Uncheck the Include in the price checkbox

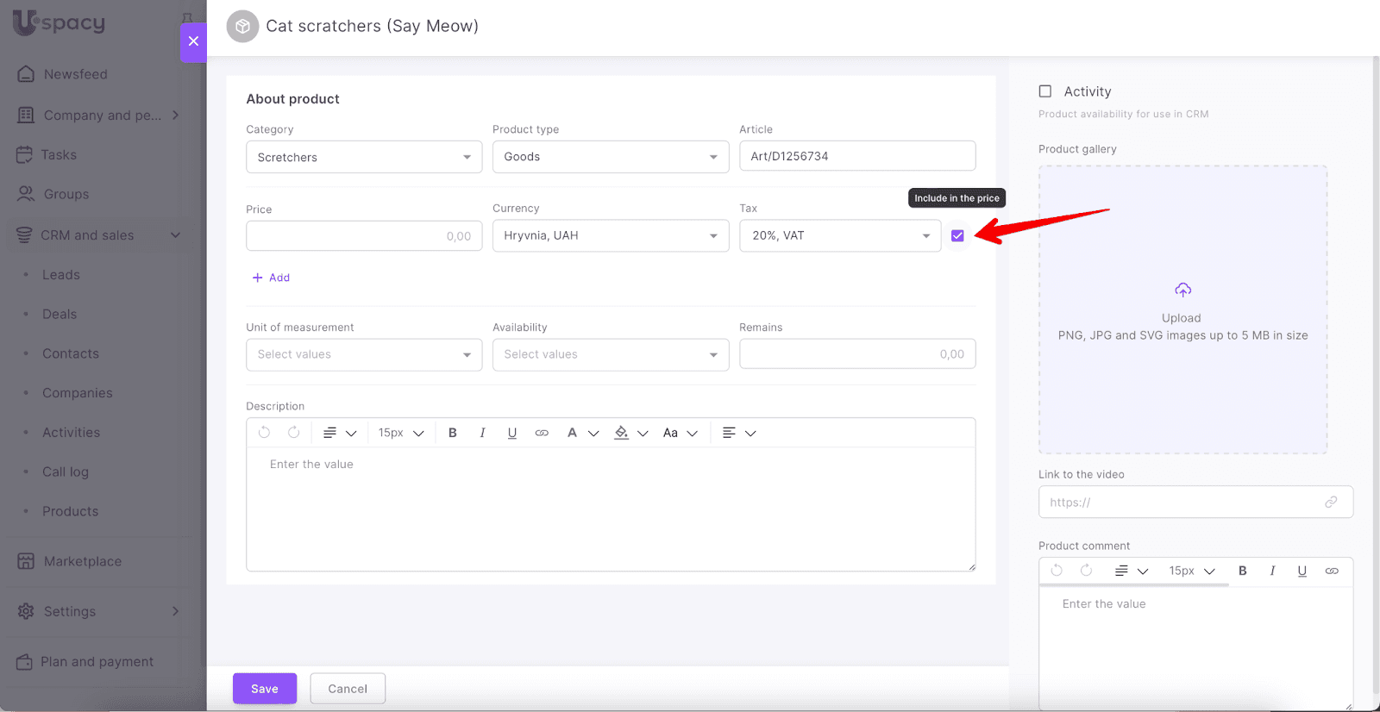[957, 235]
